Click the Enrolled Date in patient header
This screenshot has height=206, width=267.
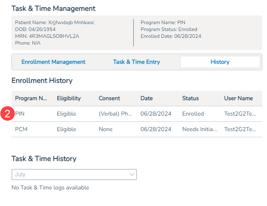tap(171, 36)
